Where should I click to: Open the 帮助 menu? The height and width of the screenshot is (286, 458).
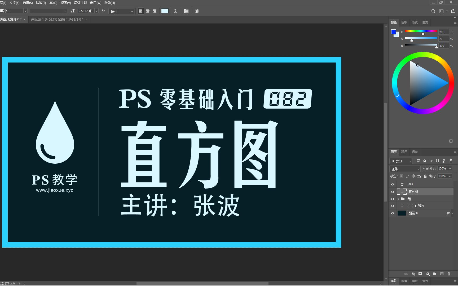[x=109, y=3]
